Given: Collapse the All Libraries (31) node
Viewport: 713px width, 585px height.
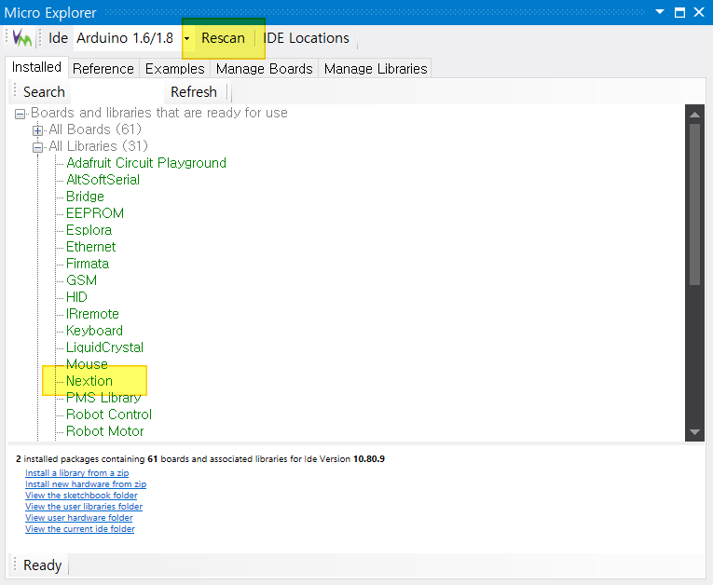Looking at the screenshot, I should (x=37, y=147).
